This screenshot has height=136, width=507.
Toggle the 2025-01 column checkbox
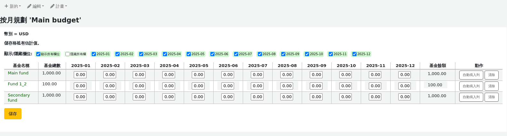[94, 54]
